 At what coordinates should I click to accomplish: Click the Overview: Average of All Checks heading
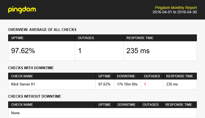coord(42,30)
